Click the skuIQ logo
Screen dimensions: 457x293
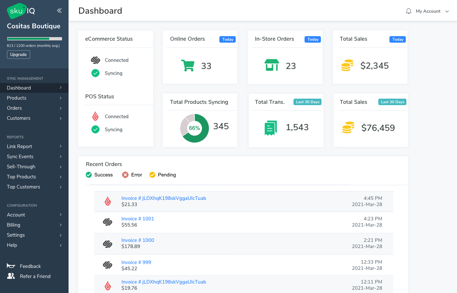tap(21, 11)
